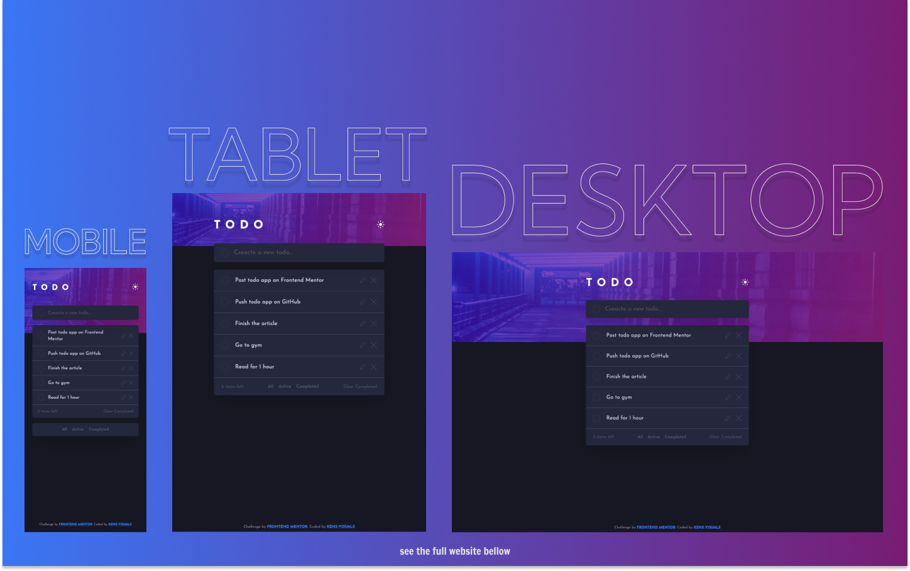Screen dimensions: 910x571
Task: Edit 'Post todo app on Frontend Mentor' in desktop preview
Action: click(x=728, y=336)
